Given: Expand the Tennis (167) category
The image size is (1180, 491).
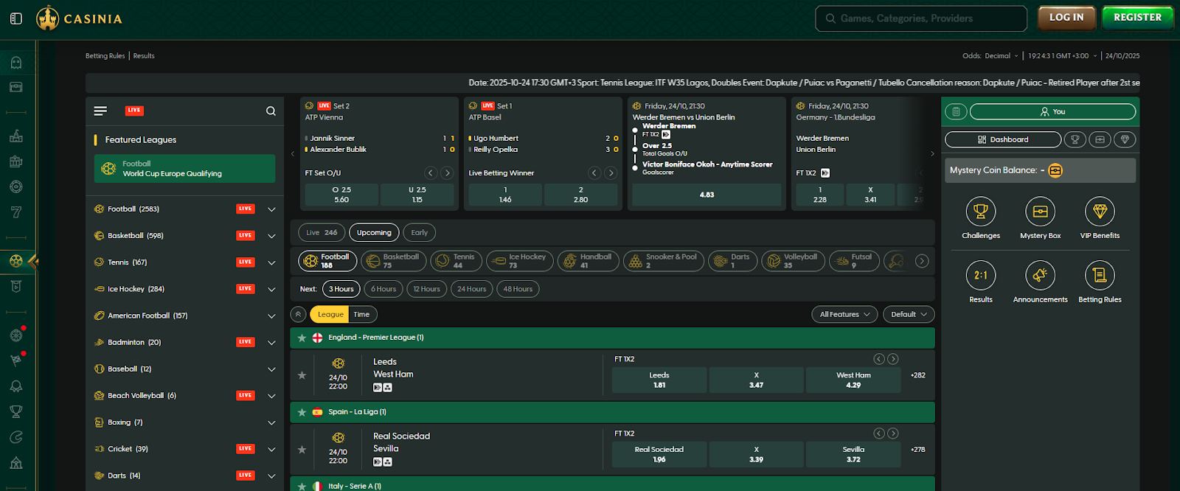Looking at the screenshot, I should [x=271, y=262].
